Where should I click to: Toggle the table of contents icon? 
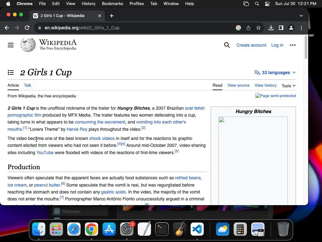[11, 72]
